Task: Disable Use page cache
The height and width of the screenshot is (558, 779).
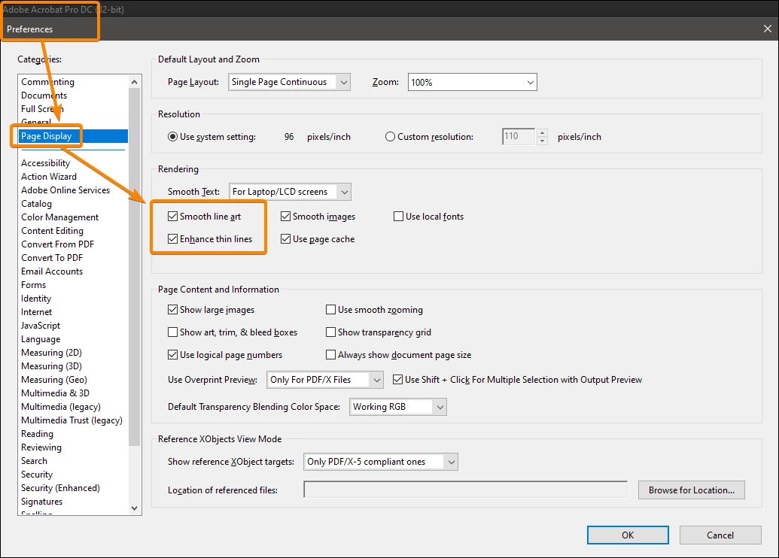Action: coord(285,239)
